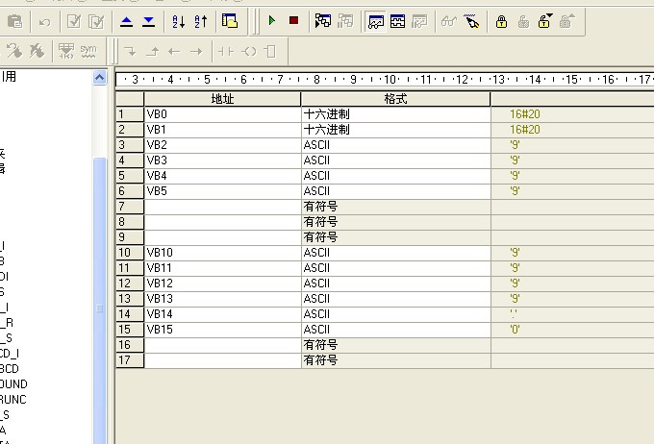The width and height of the screenshot is (654, 444).
Task: Click the grayed Unforce open-padlock icon
Action: click(523, 21)
